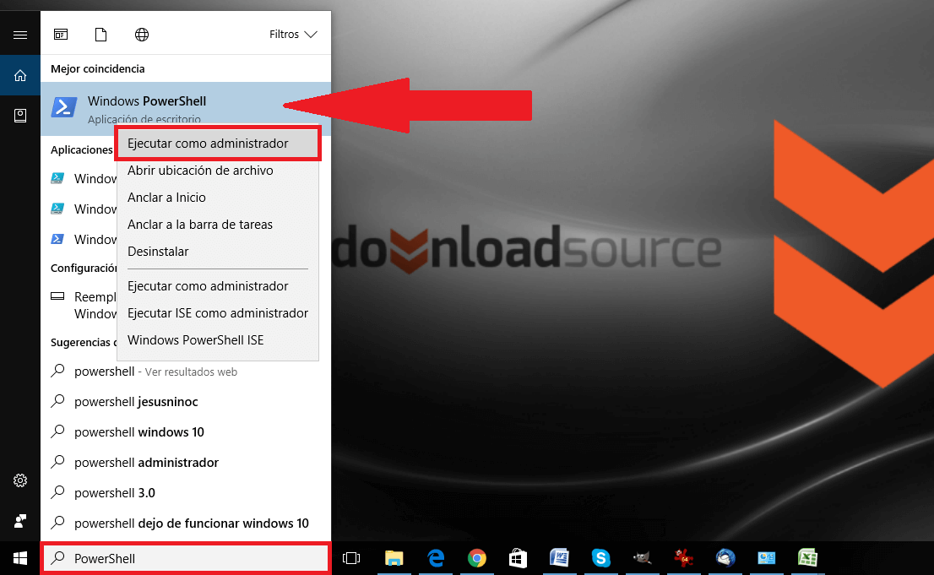Image resolution: width=934 pixels, height=575 pixels.
Task: Filter search results by documents icon
Action: [x=101, y=35]
